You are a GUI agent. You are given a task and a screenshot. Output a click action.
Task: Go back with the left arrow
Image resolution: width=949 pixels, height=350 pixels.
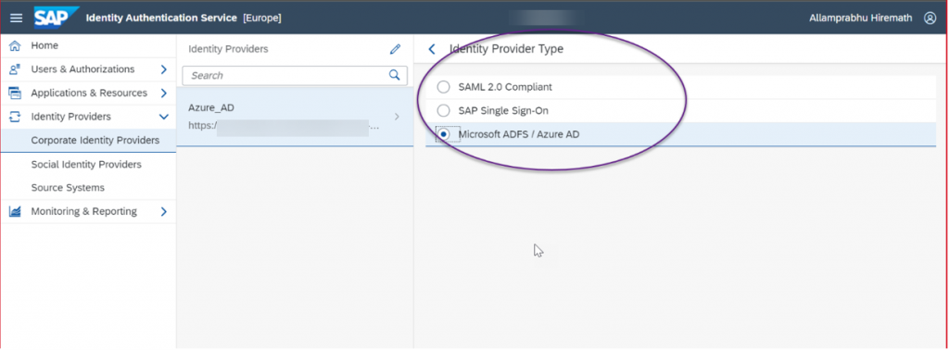432,50
